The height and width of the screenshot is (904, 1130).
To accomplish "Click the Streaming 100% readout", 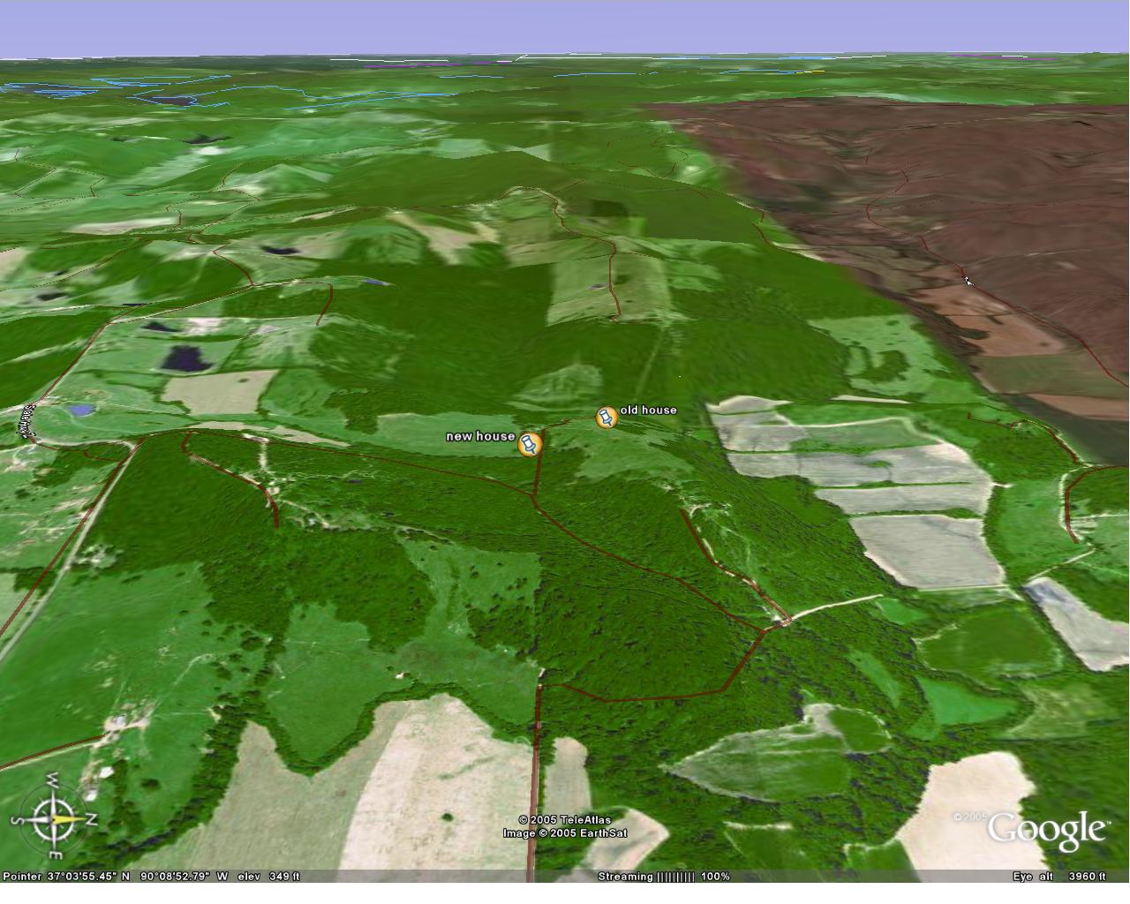I will click(x=716, y=877).
